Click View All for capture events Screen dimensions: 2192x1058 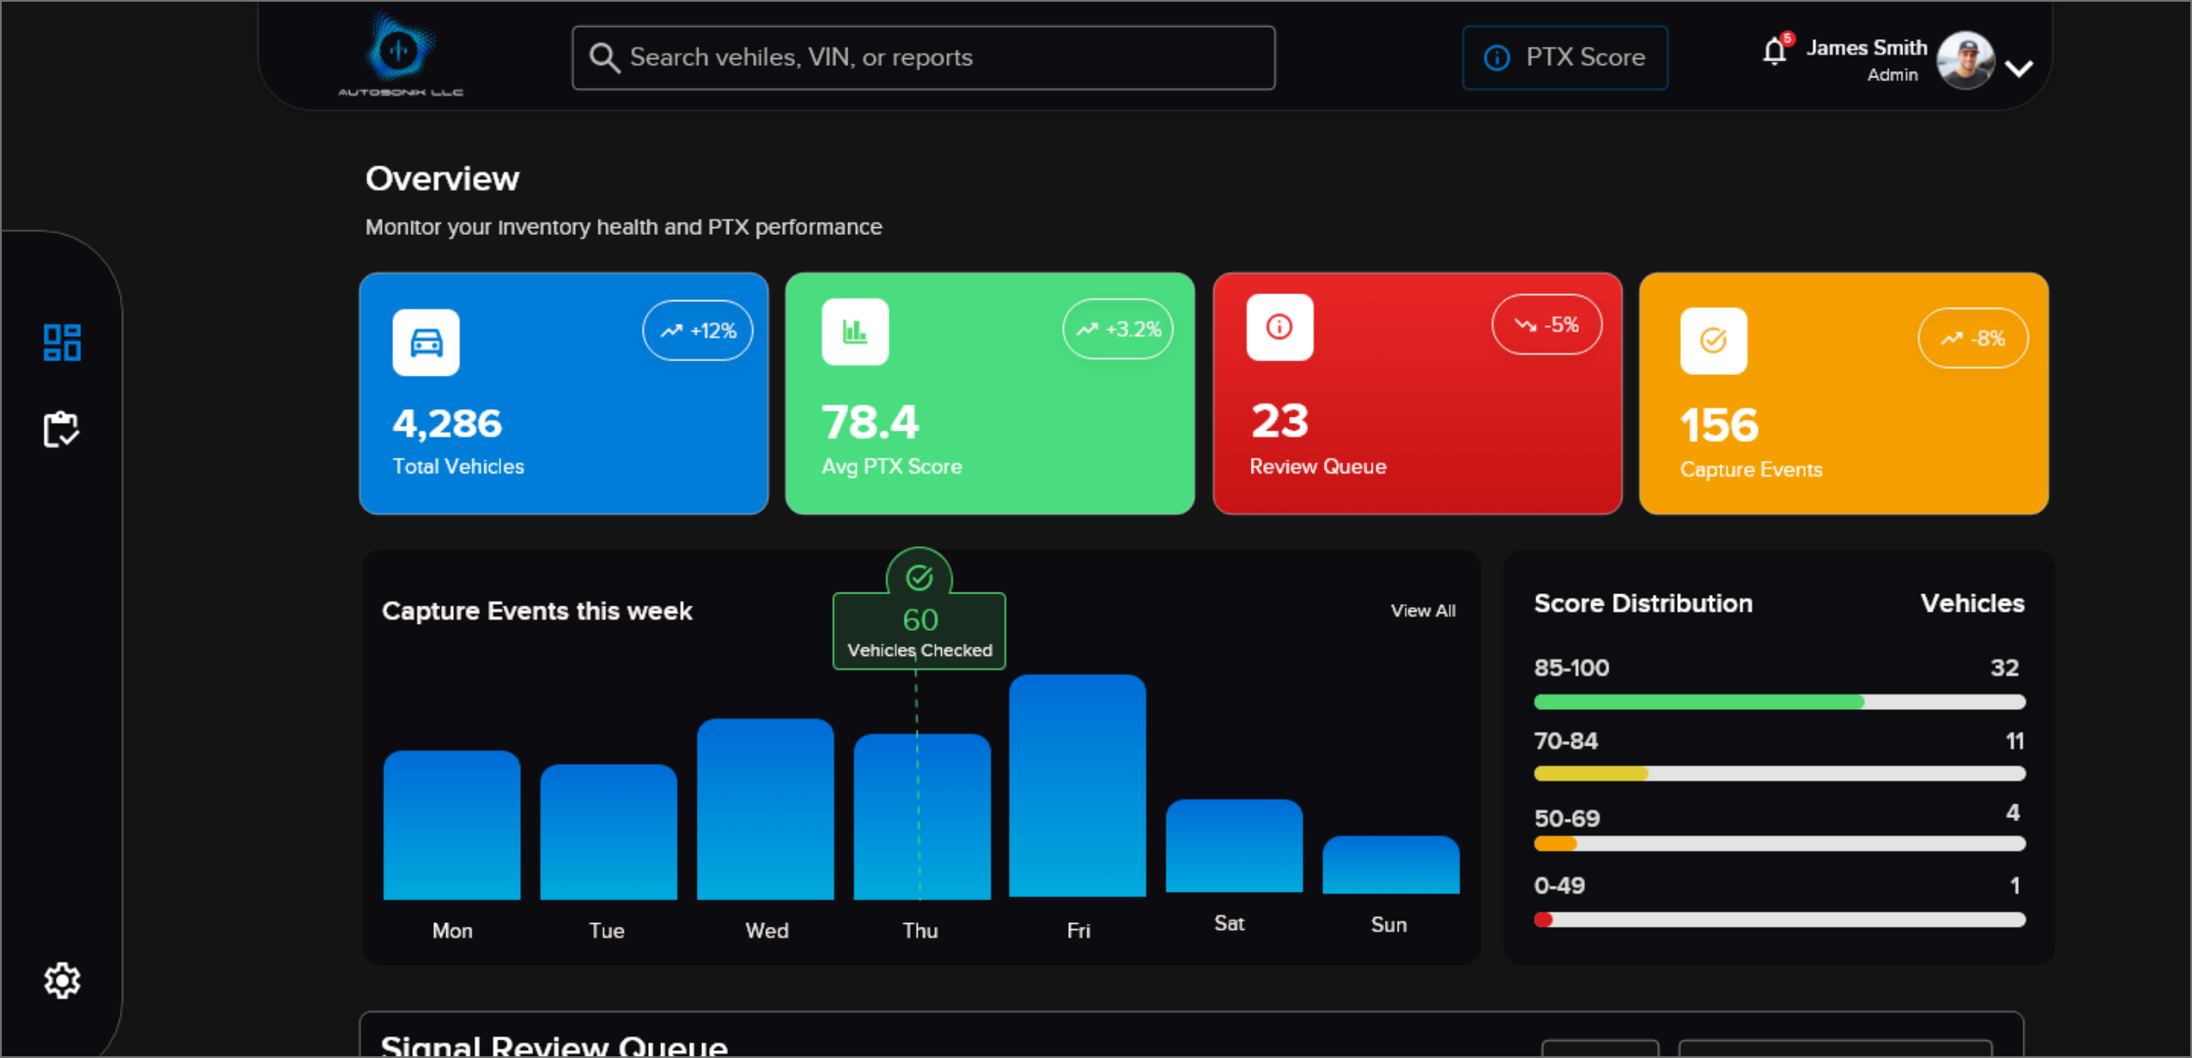click(x=1422, y=611)
